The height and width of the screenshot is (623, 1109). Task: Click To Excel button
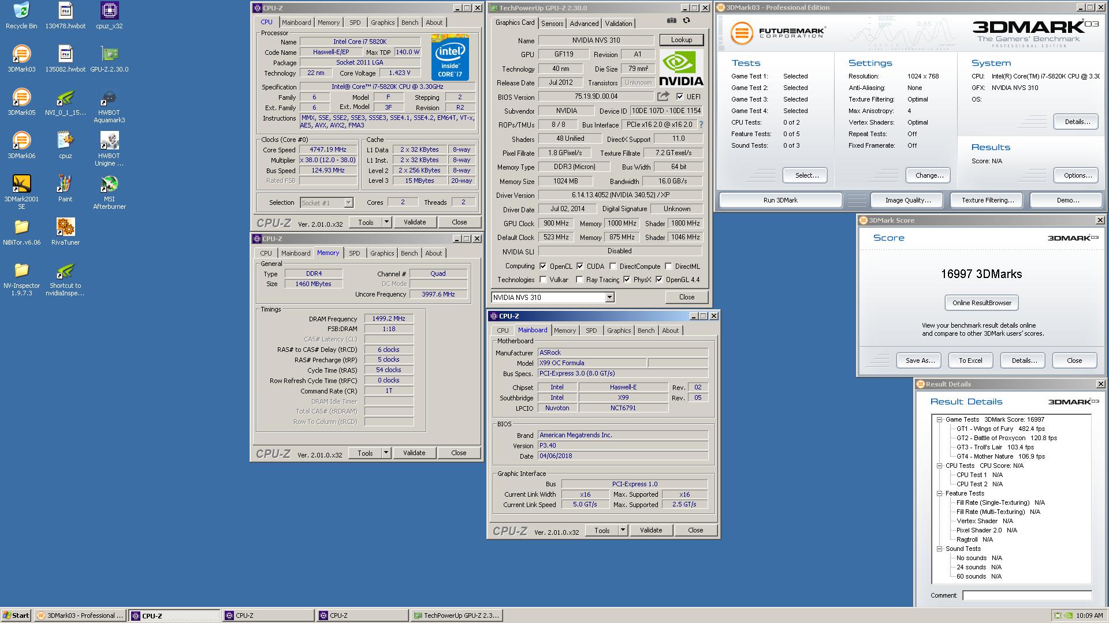coord(970,361)
